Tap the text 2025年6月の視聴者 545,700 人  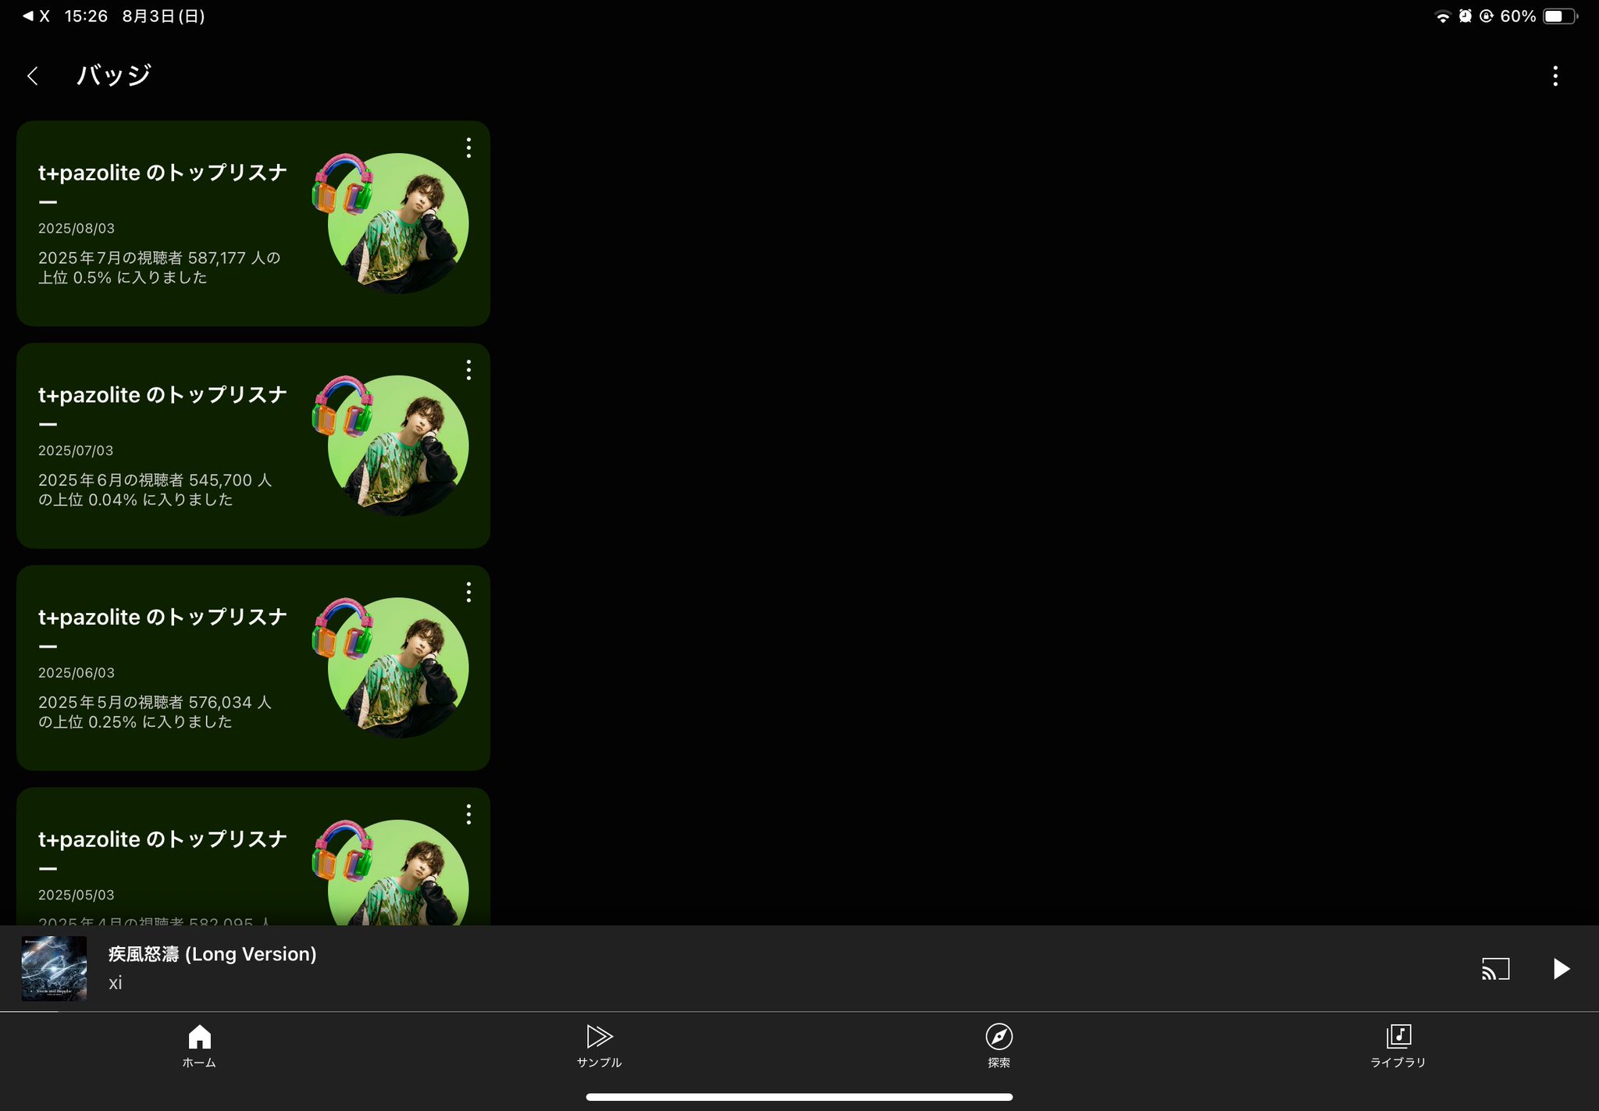click(x=155, y=480)
